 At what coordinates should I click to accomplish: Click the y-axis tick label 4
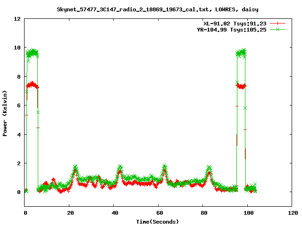(x=19, y=135)
